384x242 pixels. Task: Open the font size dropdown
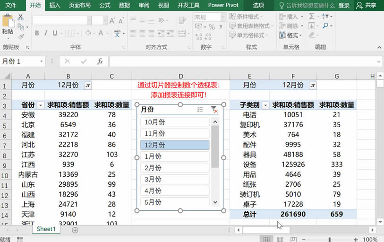pyautogui.click(x=105, y=20)
